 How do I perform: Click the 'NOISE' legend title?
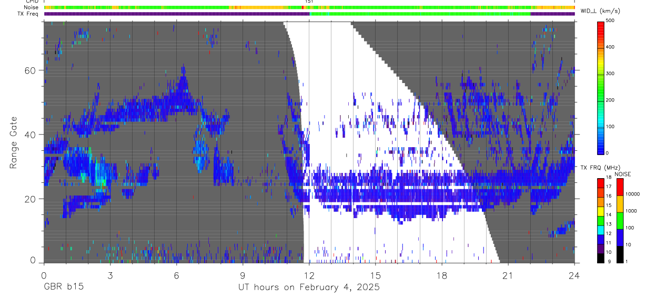(623, 174)
